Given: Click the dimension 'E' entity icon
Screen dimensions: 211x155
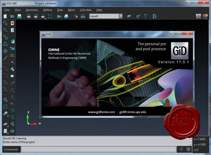Looking at the screenshot, I should coord(12,55).
